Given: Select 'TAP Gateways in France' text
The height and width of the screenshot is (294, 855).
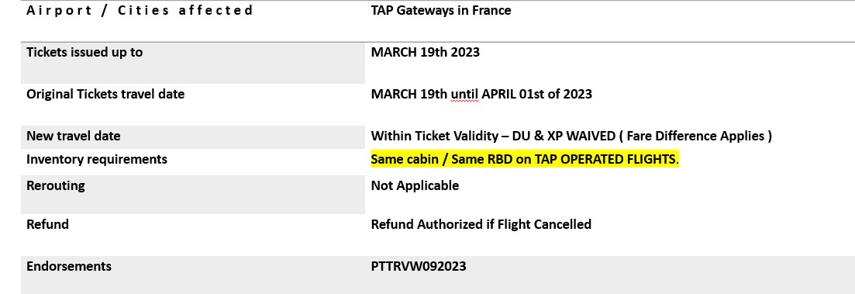Looking at the screenshot, I should (441, 10).
